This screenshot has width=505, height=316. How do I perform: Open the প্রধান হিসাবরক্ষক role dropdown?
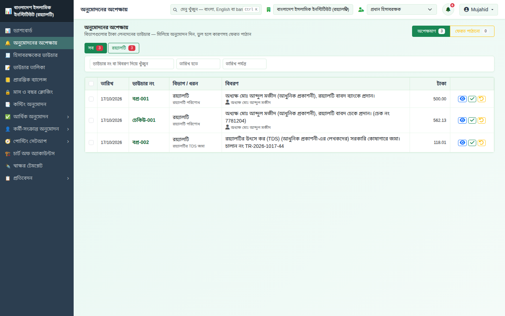pos(402,9)
